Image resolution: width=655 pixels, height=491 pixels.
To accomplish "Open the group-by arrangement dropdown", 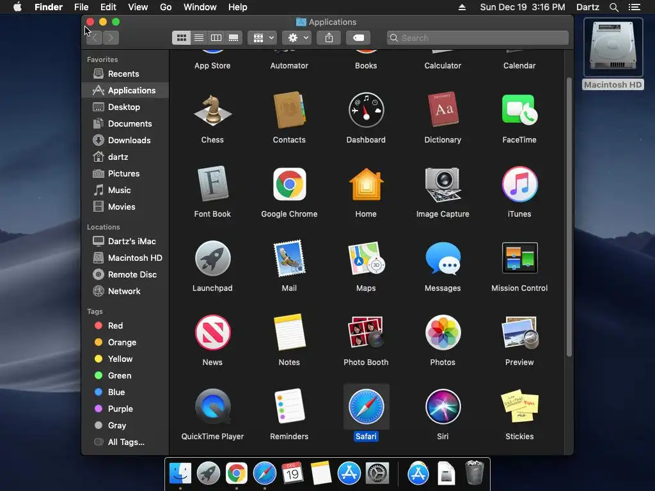I will click(x=262, y=38).
